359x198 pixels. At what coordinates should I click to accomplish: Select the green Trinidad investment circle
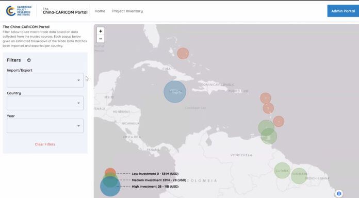tap(269, 137)
